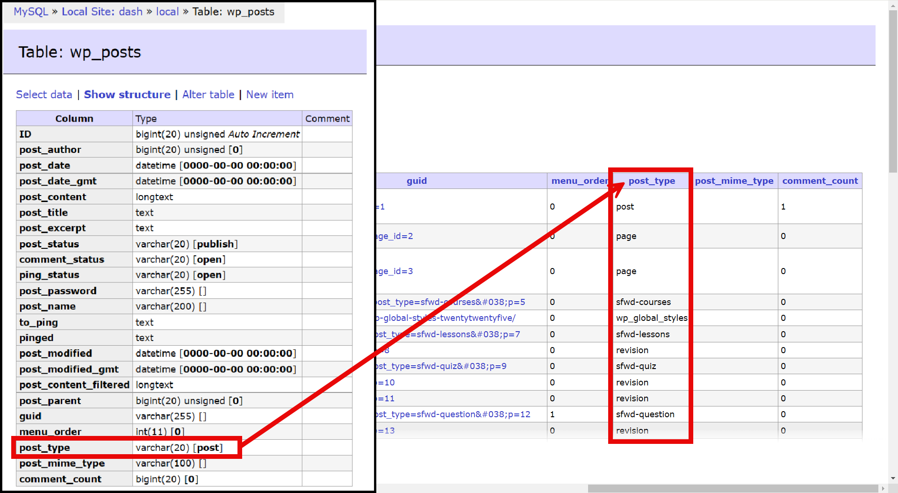Sort rows by the menu_order header

point(579,181)
